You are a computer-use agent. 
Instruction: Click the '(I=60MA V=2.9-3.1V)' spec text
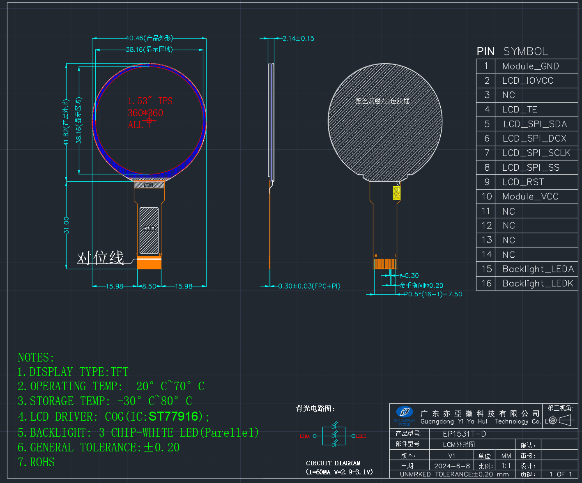point(339,472)
